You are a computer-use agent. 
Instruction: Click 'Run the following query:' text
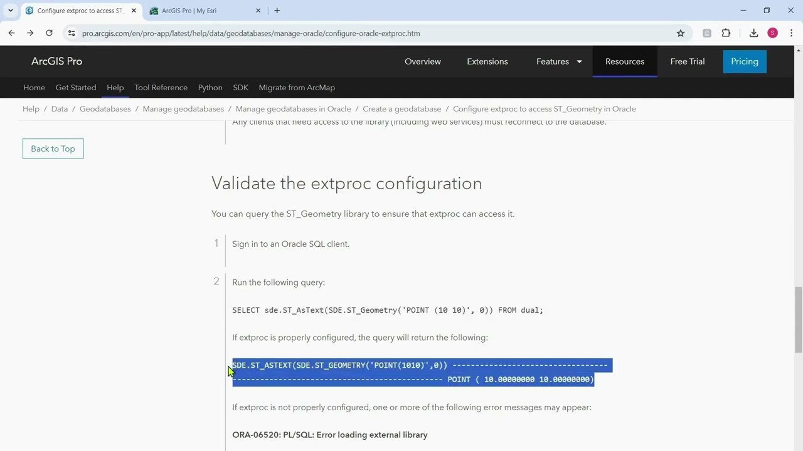(x=279, y=283)
